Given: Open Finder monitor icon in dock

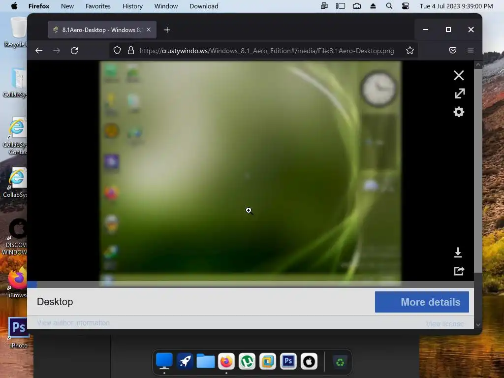Looking at the screenshot, I should (x=164, y=361).
